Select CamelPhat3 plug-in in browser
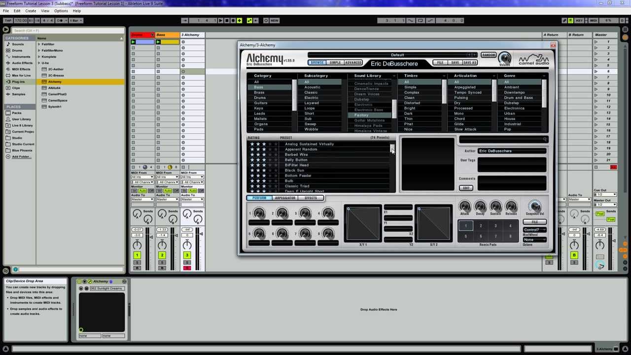Screen dimensions: 631x355 (57, 94)
